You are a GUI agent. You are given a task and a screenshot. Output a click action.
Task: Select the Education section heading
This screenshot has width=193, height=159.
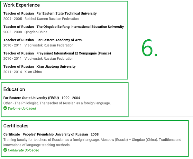14,89
